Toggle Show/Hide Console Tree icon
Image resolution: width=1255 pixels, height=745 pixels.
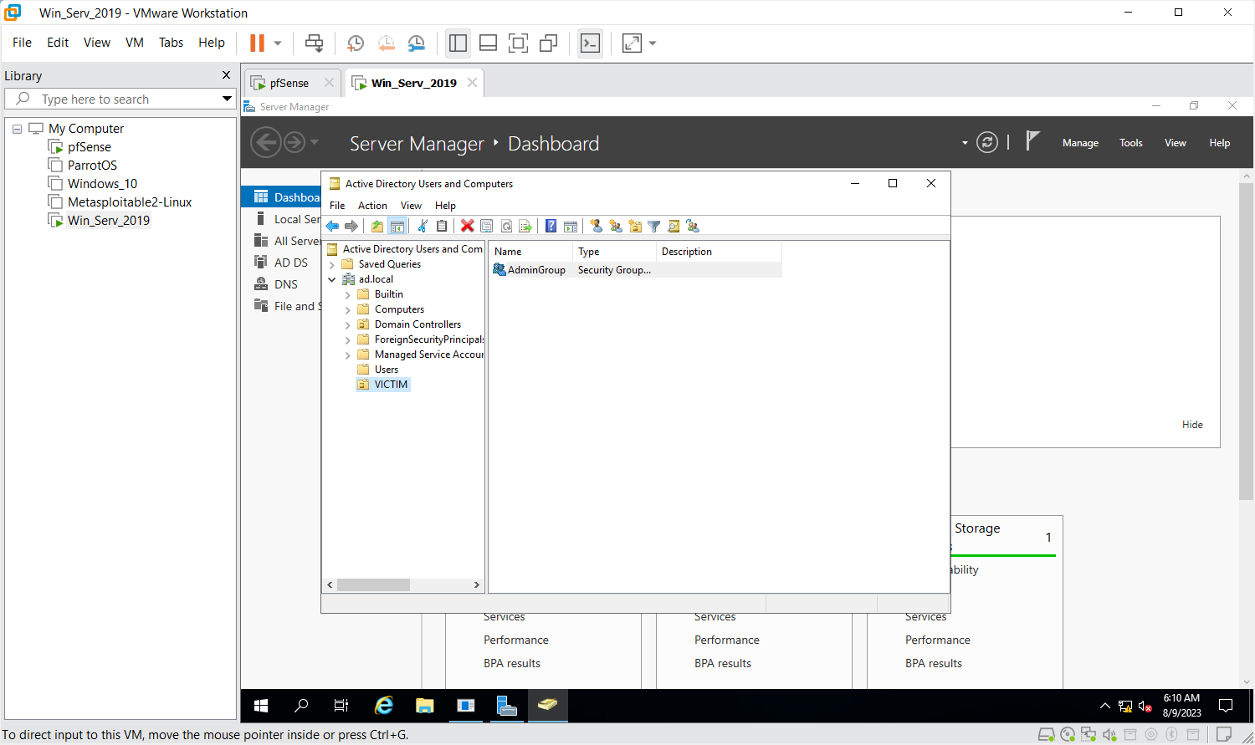[397, 226]
